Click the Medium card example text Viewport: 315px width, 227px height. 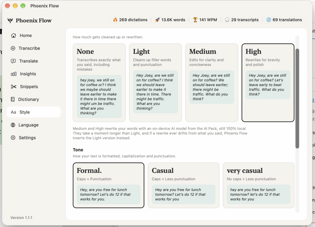point(212,87)
